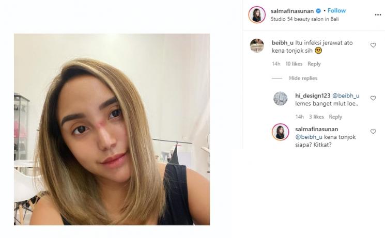Viewport: 385px width, 238px height.
Task: Follow the salmafinasunan account
Action: (x=336, y=10)
